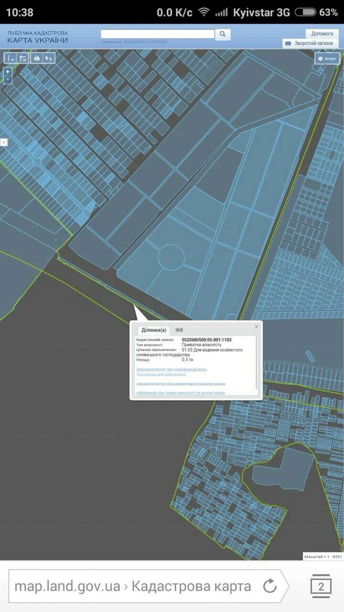
Task: Click the print map icon
Action: coord(36,58)
